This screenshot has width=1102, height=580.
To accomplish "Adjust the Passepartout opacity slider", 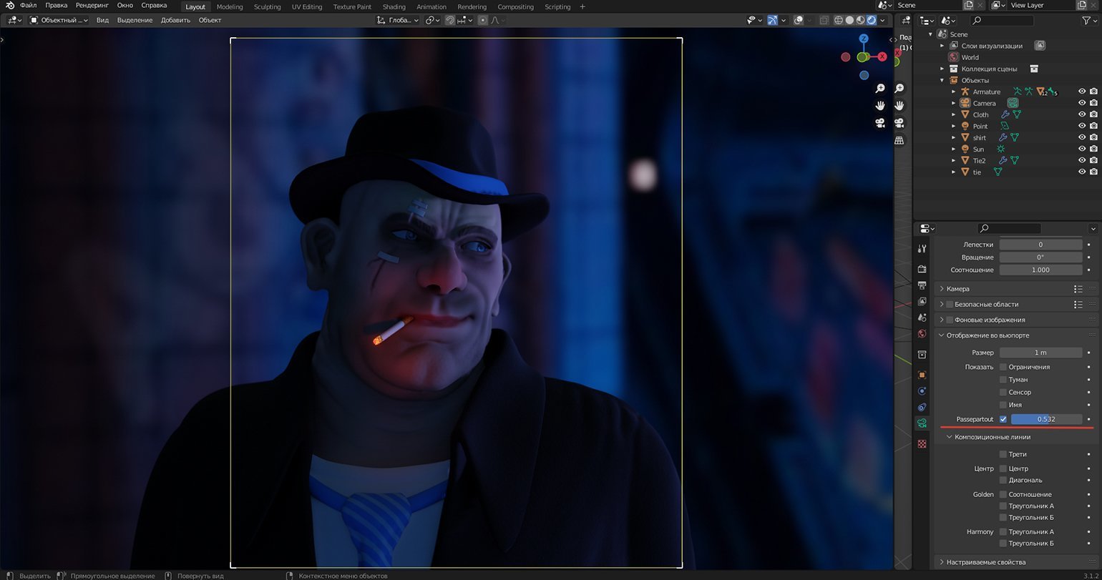I will [1046, 419].
